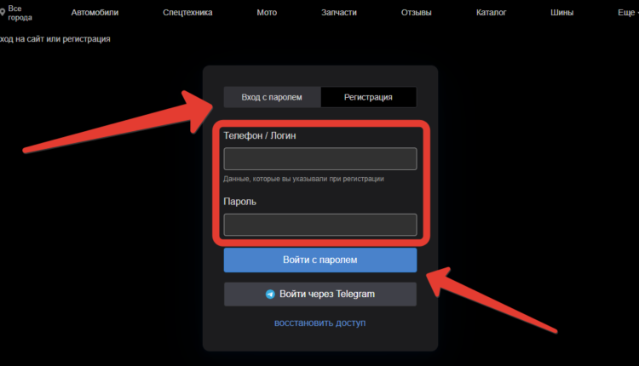Navigate to Запчасти

coord(339,13)
